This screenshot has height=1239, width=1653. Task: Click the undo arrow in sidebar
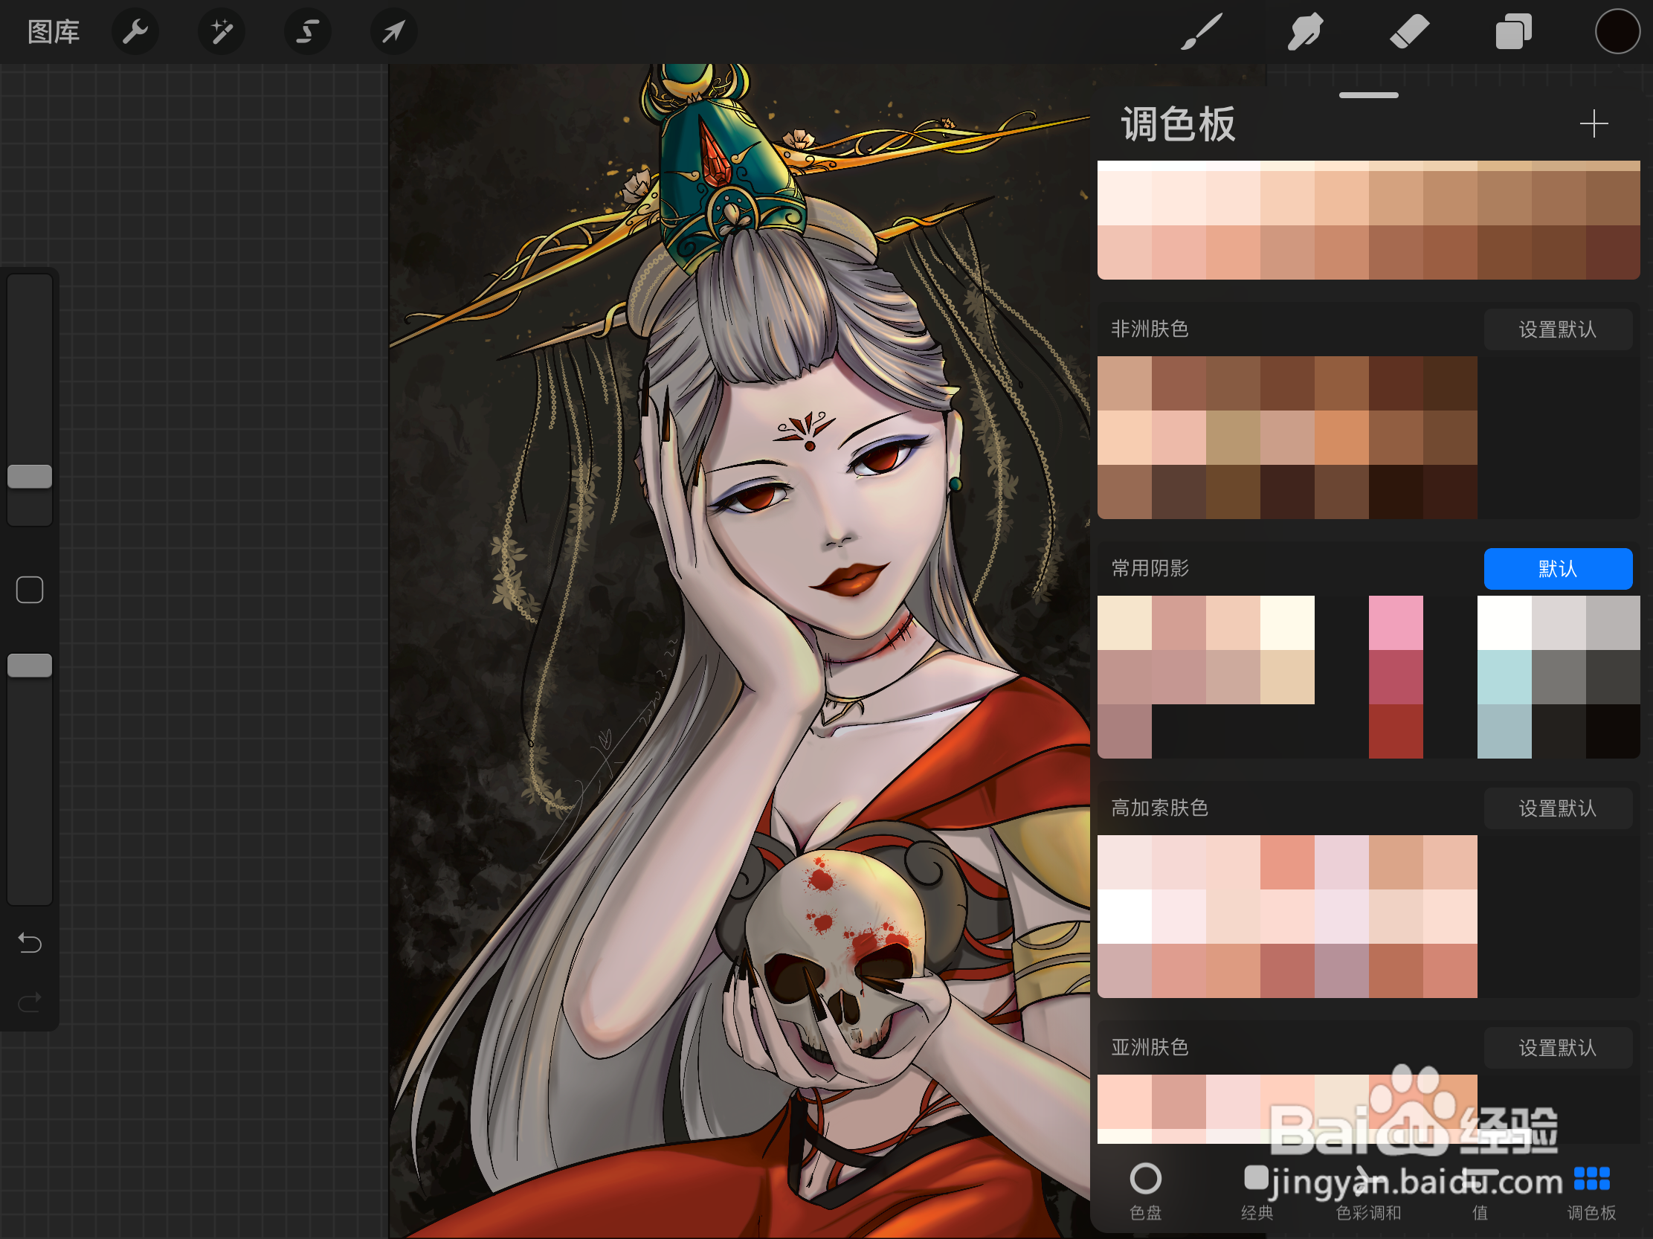pyautogui.click(x=29, y=943)
